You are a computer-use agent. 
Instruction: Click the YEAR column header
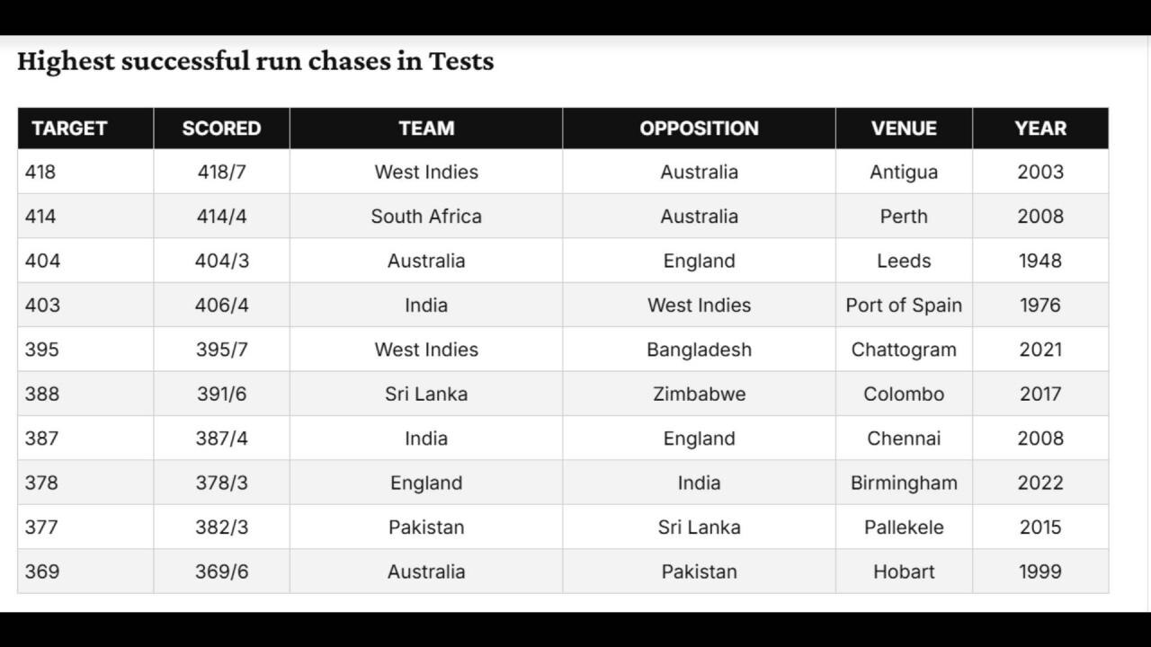click(1040, 129)
